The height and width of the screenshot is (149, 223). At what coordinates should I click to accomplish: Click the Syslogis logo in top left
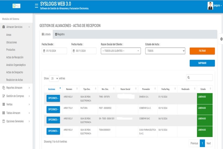[x=16, y=6]
